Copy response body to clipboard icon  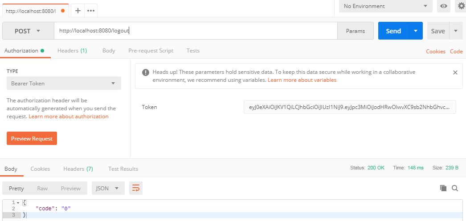(443, 188)
